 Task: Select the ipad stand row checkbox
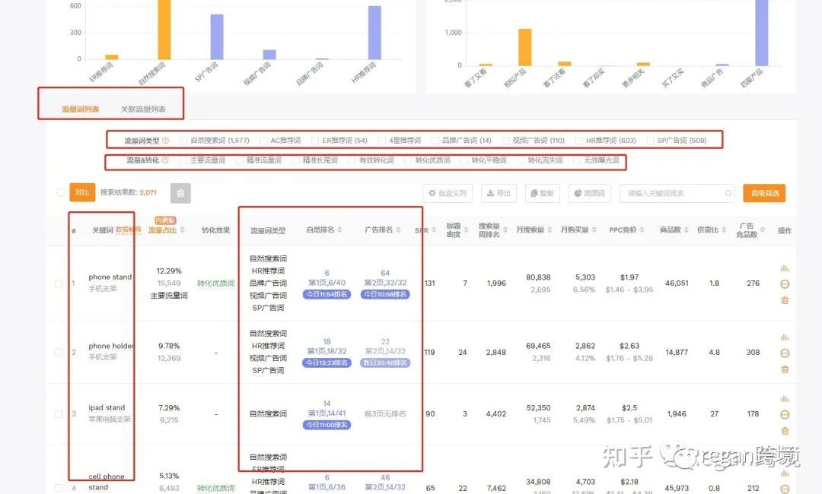[59, 414]
